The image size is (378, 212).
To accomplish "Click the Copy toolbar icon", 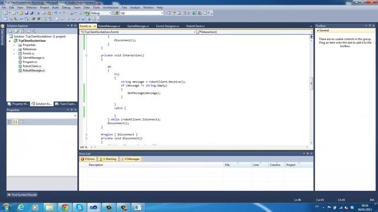I will coord(44,13).
